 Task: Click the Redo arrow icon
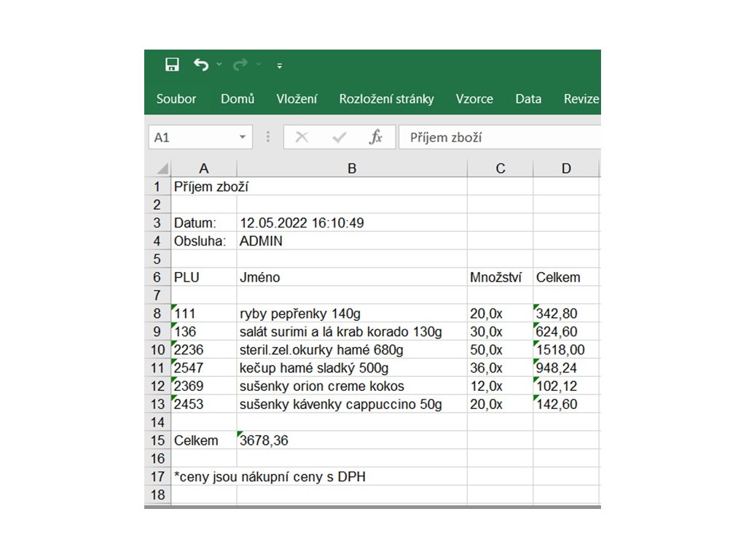[240, 66]
